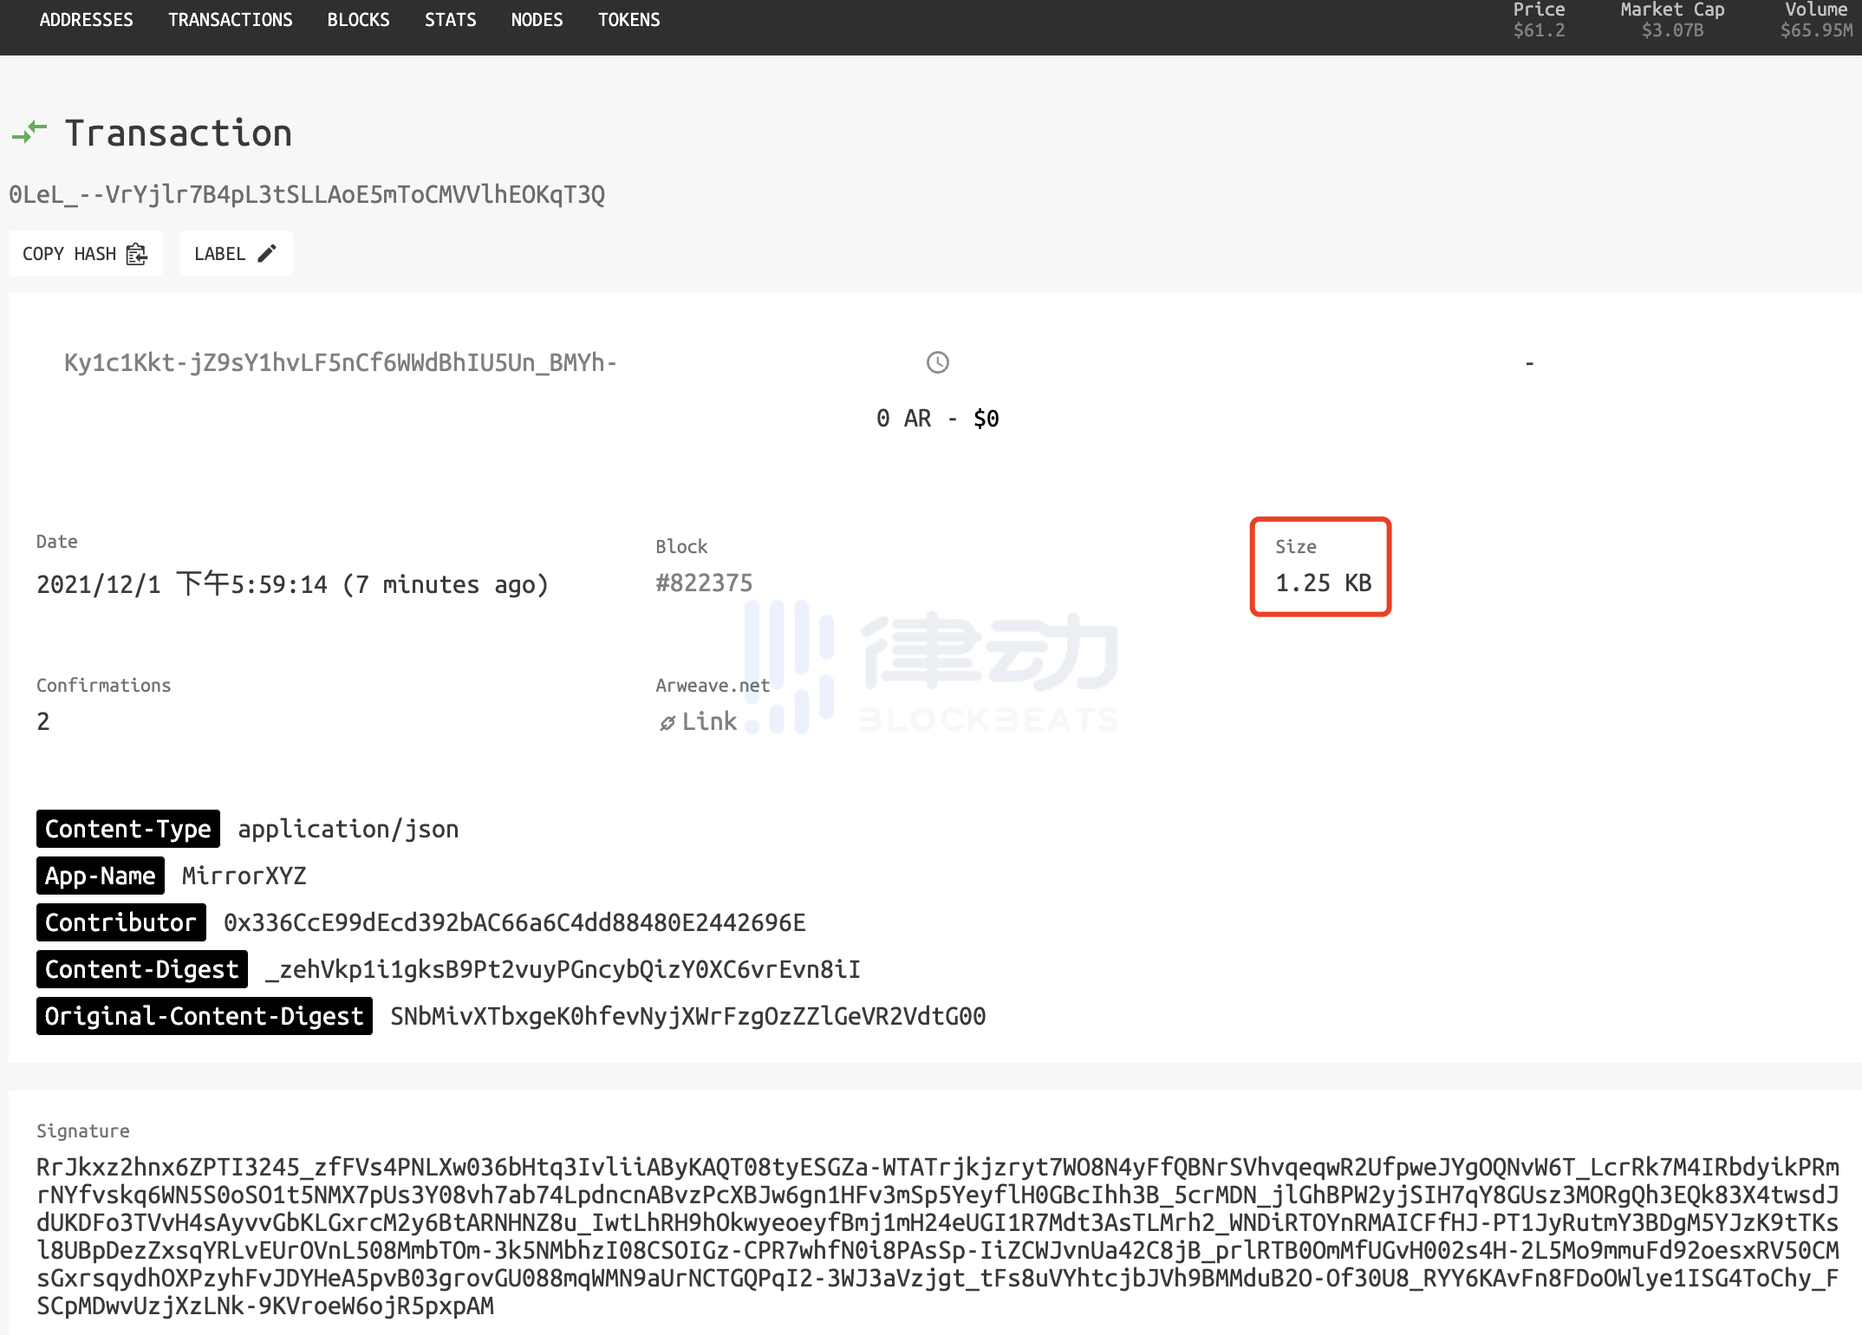This screenshot has height=1335, width=1862.
Task: Switch to the Stats page
Action: coord(450,20)
